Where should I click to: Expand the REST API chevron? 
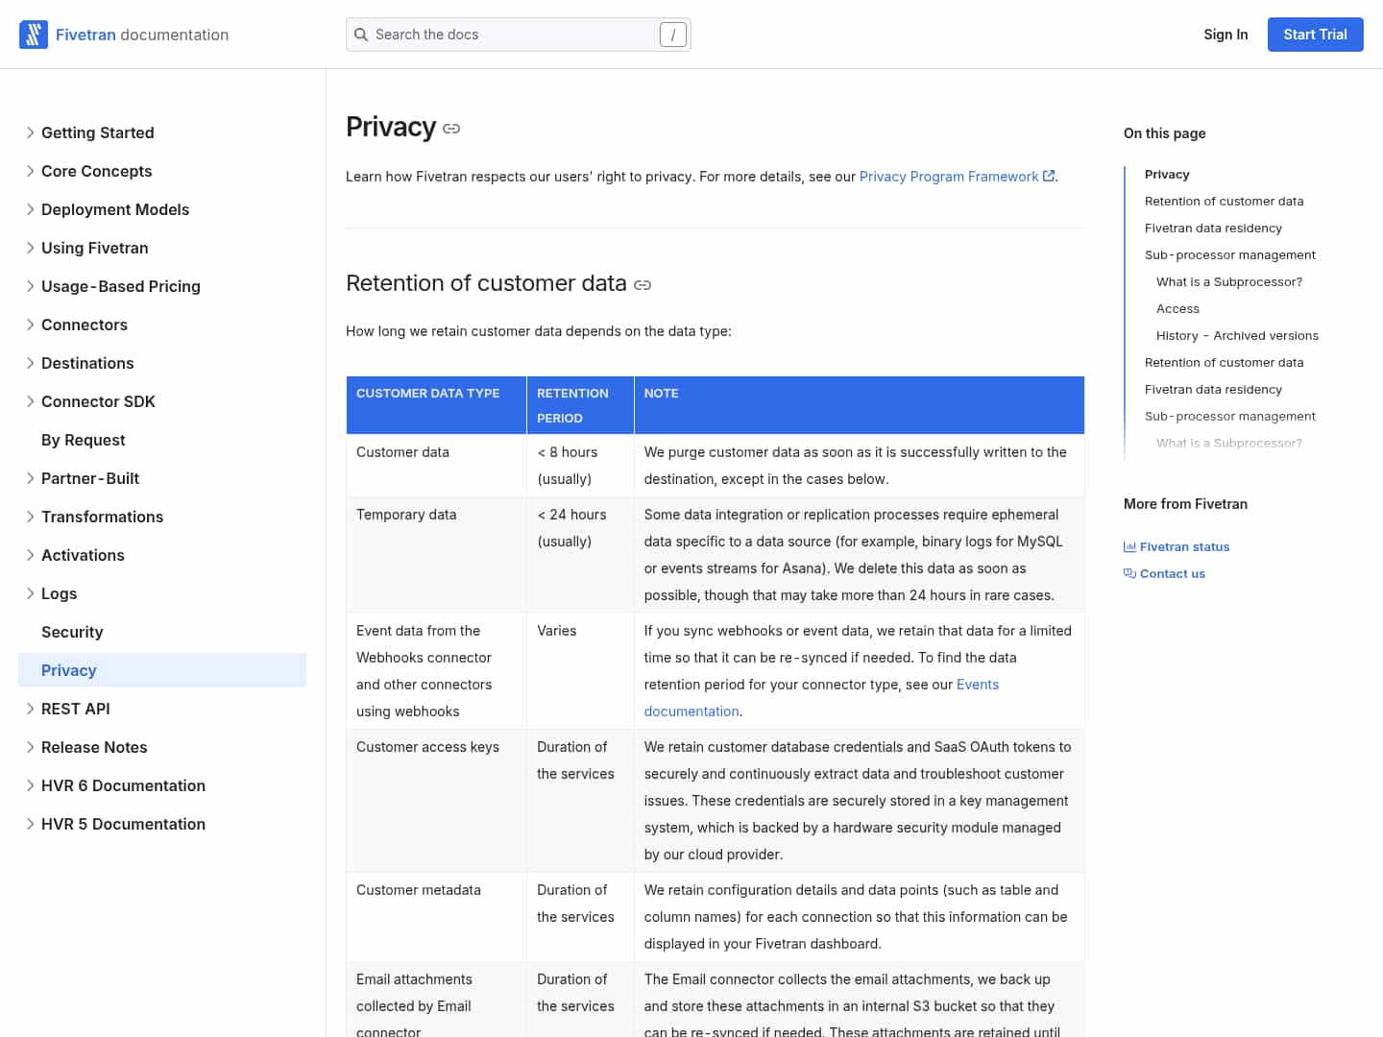(x=30, y=709)
